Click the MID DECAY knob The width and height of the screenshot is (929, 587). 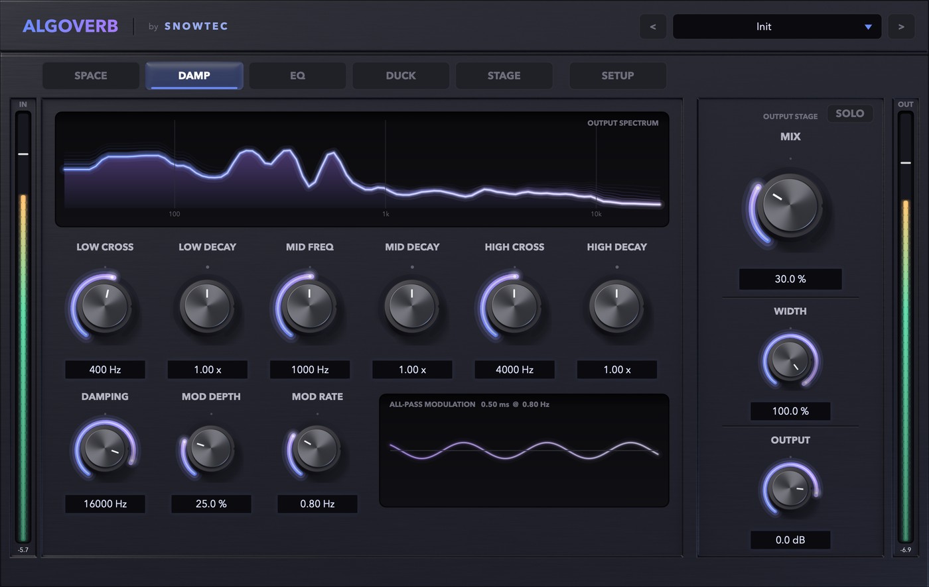click(412, 306)
